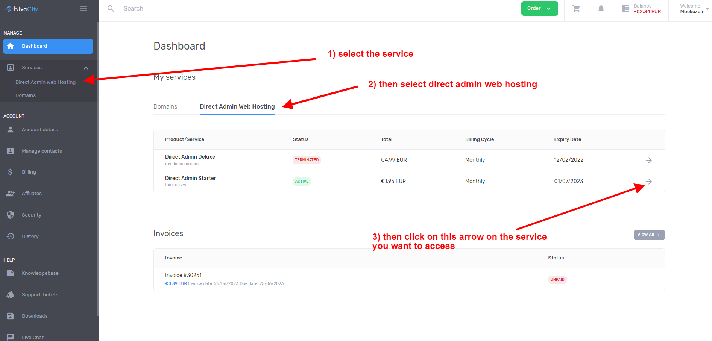
Task: Open the Security page
Action: pos(32,215)
